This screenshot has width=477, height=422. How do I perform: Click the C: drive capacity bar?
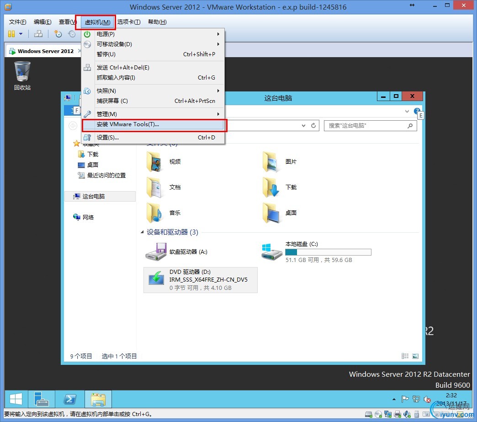point(328,252)
